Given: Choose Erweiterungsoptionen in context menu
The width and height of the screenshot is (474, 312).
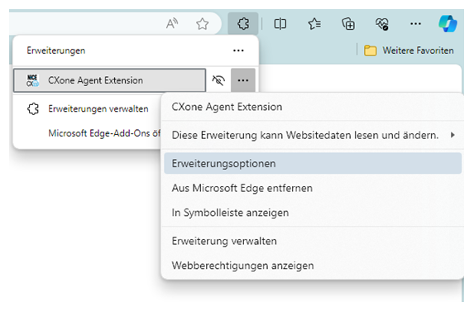Looking at the screenshot, I should click(x=313, y=163).
